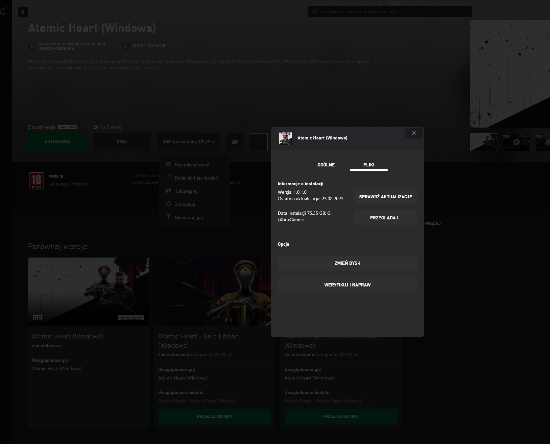Select the video trailer thumbnail
The height and width of the screenshot is (444, 550).
pos(516,142)
